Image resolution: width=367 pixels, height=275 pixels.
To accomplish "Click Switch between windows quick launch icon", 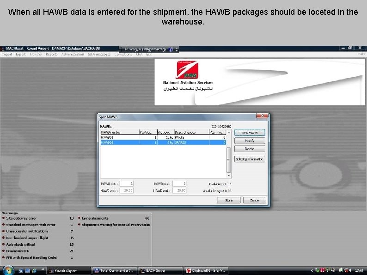I will [28, 271].
